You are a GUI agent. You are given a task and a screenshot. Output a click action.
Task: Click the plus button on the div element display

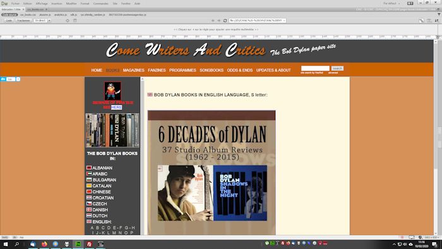click(18, 79)
